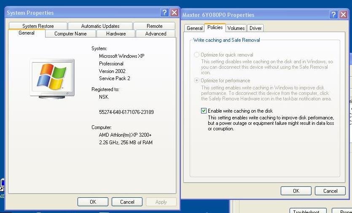Select General tab in Maxtor Properties

click(194, 28)
